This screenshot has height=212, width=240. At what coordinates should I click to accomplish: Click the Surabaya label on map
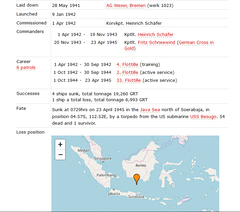(136, 197)
